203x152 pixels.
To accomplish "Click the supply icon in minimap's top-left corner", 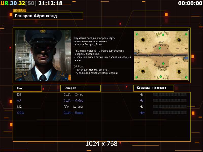I will 137,34.
